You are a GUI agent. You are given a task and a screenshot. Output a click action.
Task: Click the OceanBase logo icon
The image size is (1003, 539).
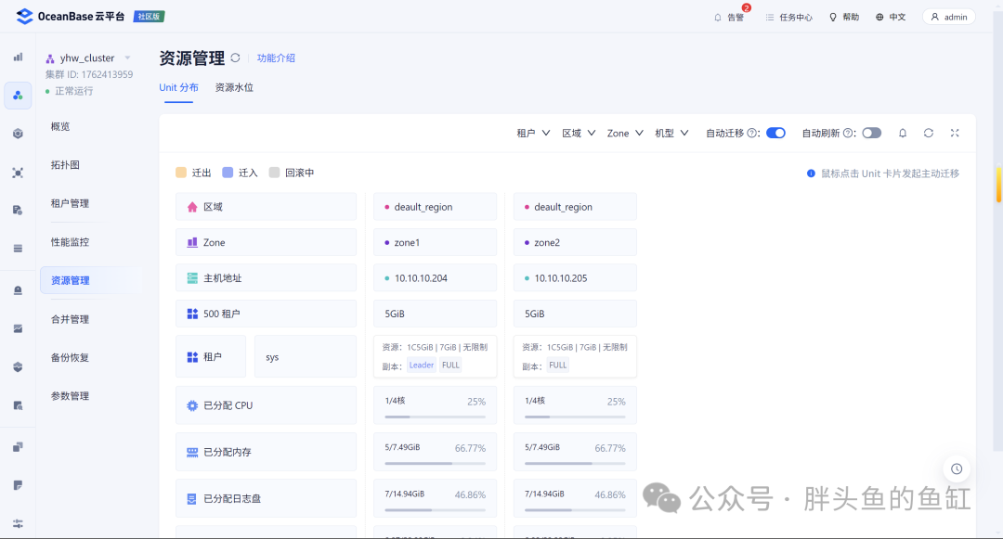pos(24,16)
